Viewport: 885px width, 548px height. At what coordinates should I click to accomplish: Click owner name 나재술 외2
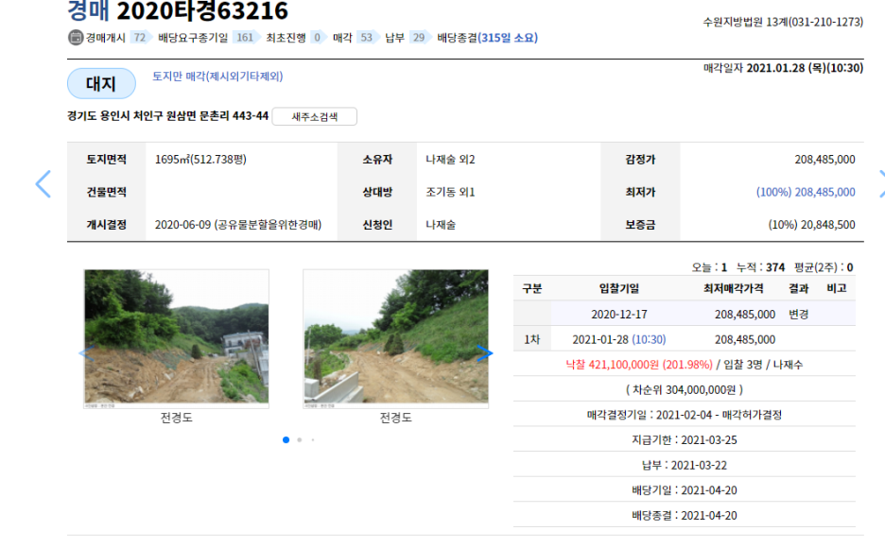[450, 160]
